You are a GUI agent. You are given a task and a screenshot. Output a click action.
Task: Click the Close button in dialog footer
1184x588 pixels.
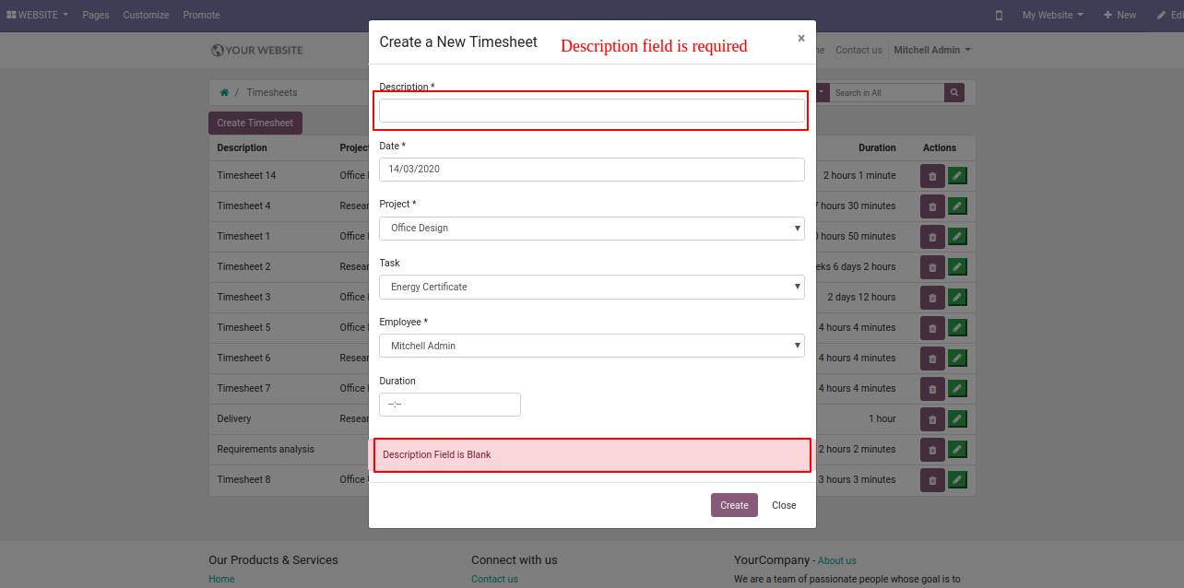pos(784,505)
